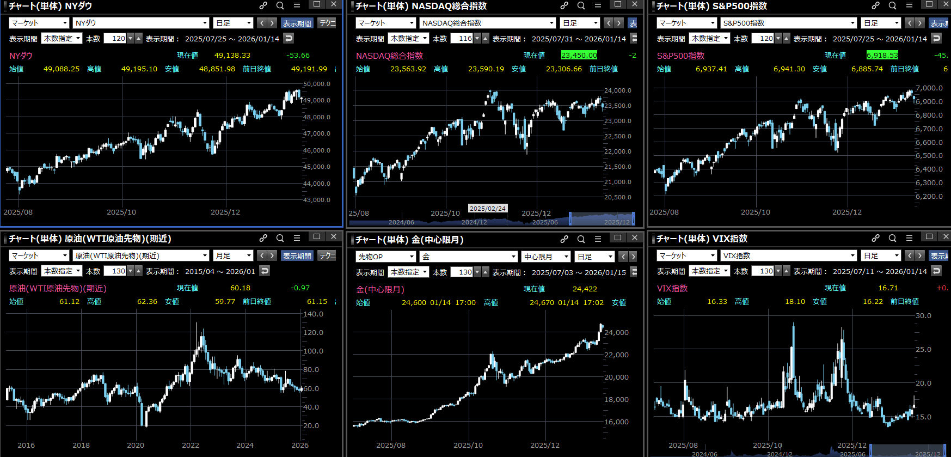Open the 先物OP category dropdown
The width and height of the screenshot is (951, 457).
(385, 257)
